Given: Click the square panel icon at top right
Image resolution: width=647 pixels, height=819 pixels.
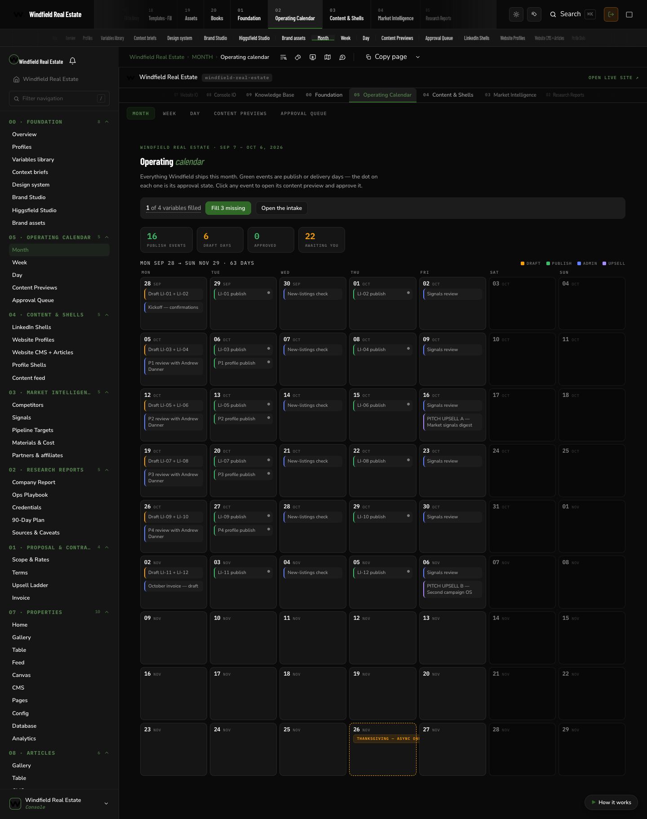Looking at the screenshot, I should pos(629,14).
